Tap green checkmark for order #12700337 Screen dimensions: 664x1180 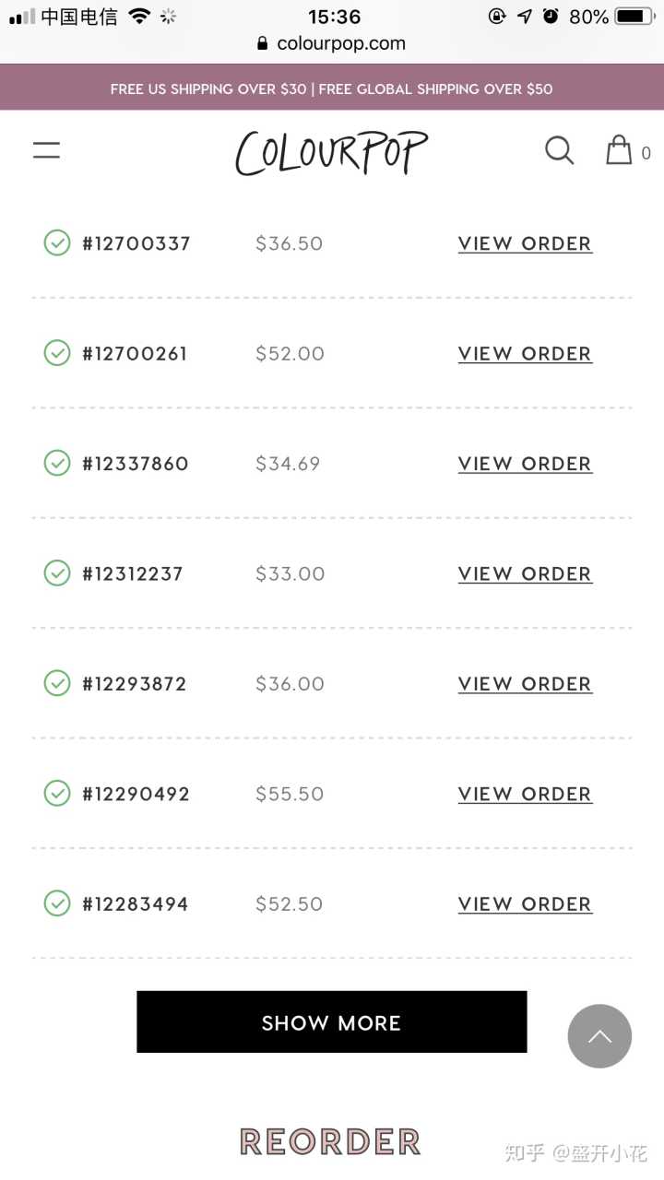pyautogui.click(x=57, y=243)
